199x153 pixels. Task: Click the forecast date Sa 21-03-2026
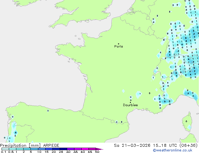click(x=125, y=146)
